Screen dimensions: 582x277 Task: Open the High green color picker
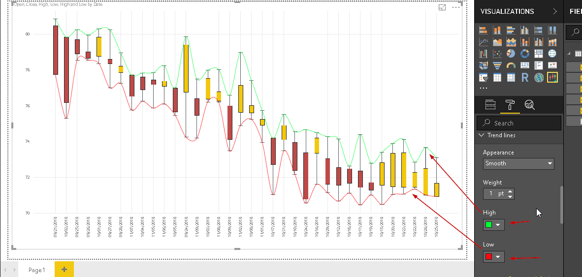point(494,225)
